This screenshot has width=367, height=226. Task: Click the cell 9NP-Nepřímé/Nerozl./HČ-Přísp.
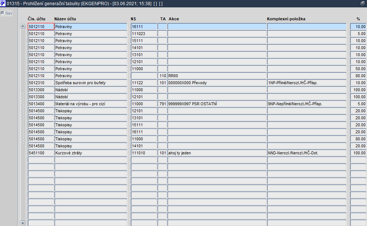[x=306, y=104]
